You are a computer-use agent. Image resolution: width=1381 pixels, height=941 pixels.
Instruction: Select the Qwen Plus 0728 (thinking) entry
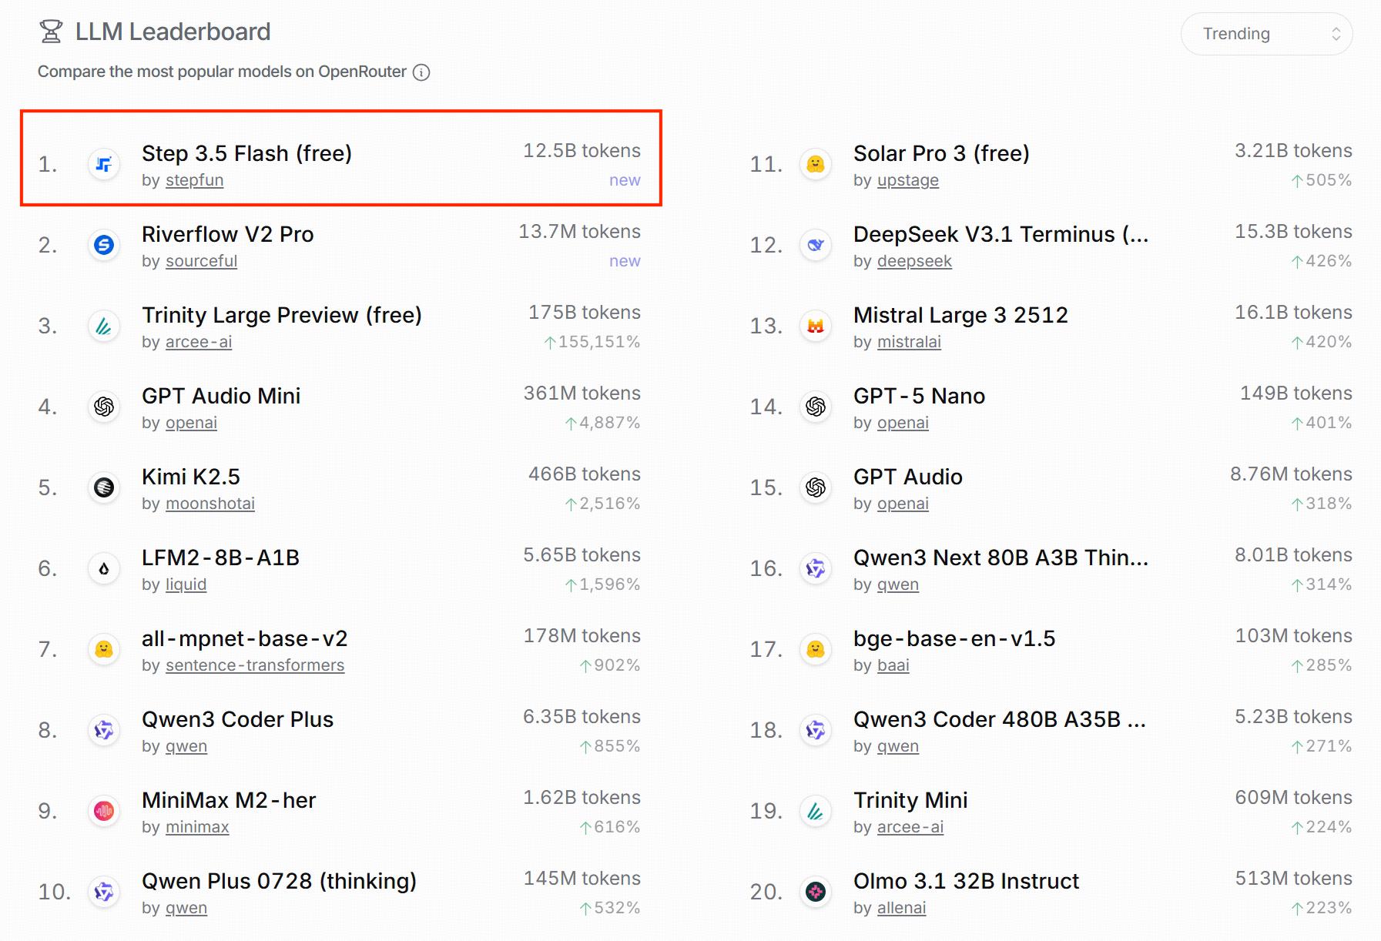click(x=279, y=881)
